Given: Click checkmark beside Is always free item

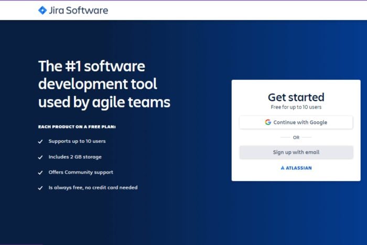Looking at the screenshot, I should 40,188.
